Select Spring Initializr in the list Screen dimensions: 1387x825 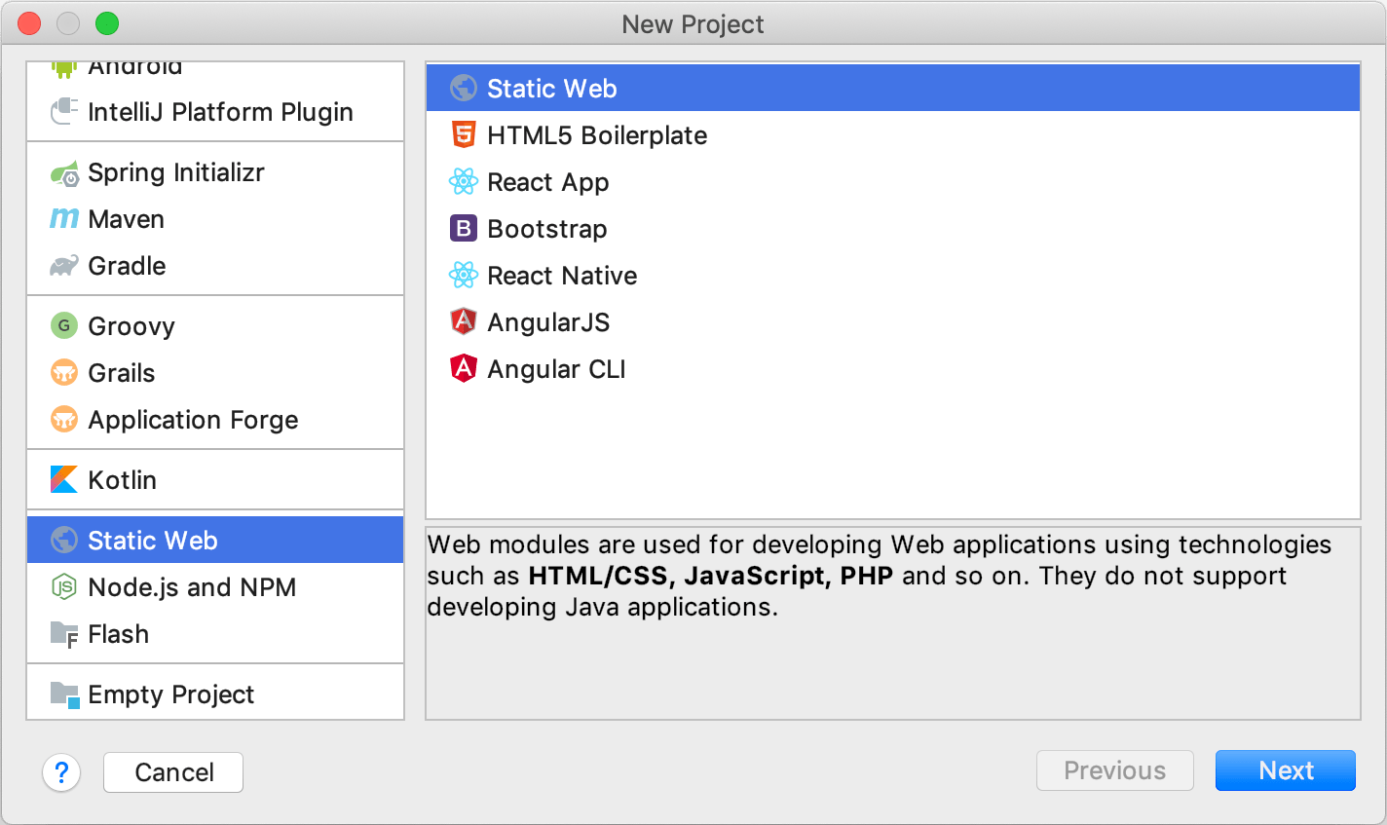pyautogui.click(x=215, y=172)
